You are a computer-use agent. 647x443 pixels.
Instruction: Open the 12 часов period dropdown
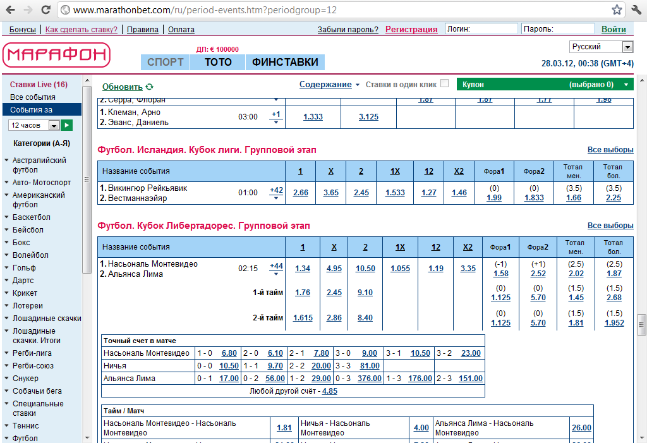[x=34, y=125]
